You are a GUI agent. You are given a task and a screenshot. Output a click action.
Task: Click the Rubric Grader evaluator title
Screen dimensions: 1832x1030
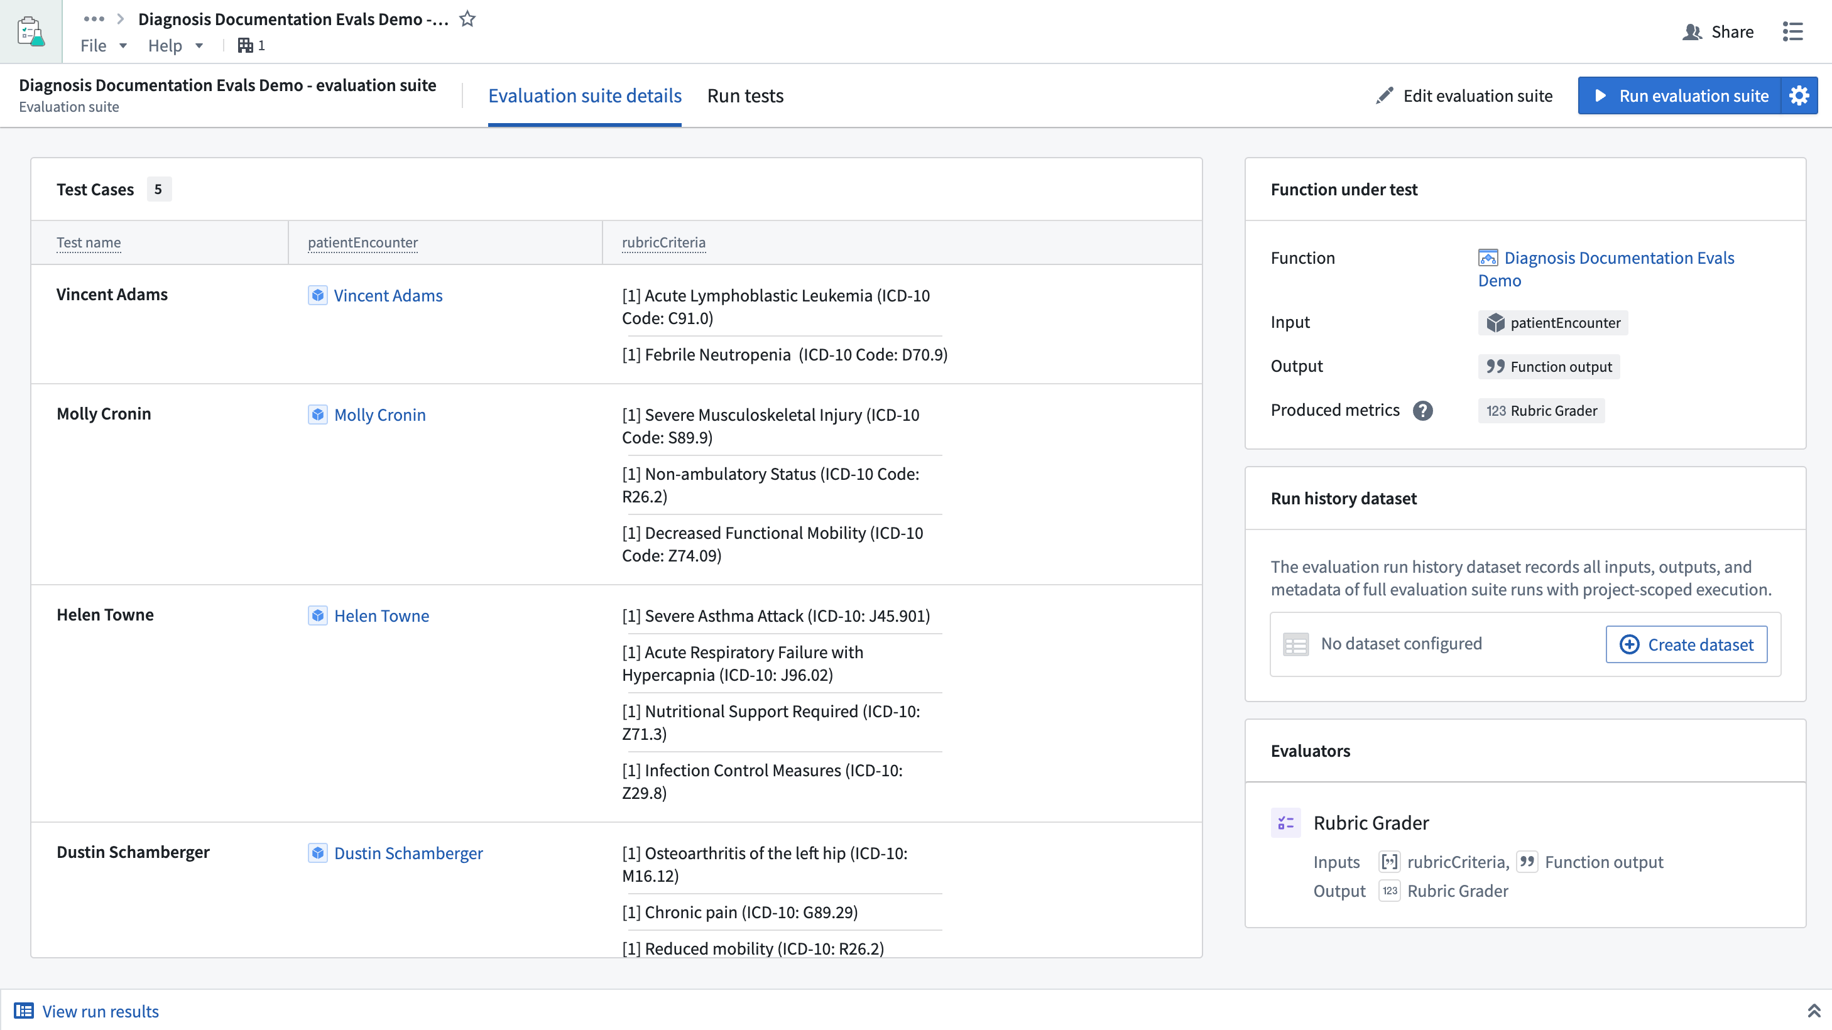tap(1371, 823)
